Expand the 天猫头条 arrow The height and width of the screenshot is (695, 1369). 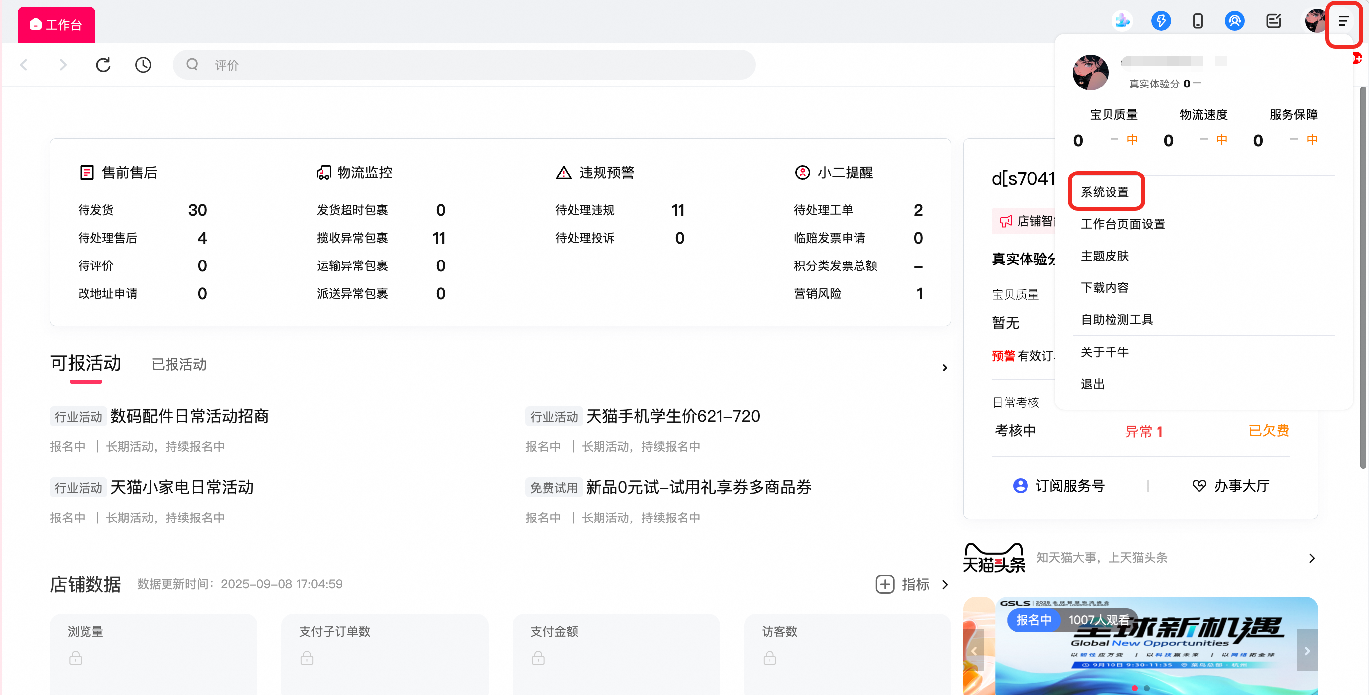[x=1312, y=558]
